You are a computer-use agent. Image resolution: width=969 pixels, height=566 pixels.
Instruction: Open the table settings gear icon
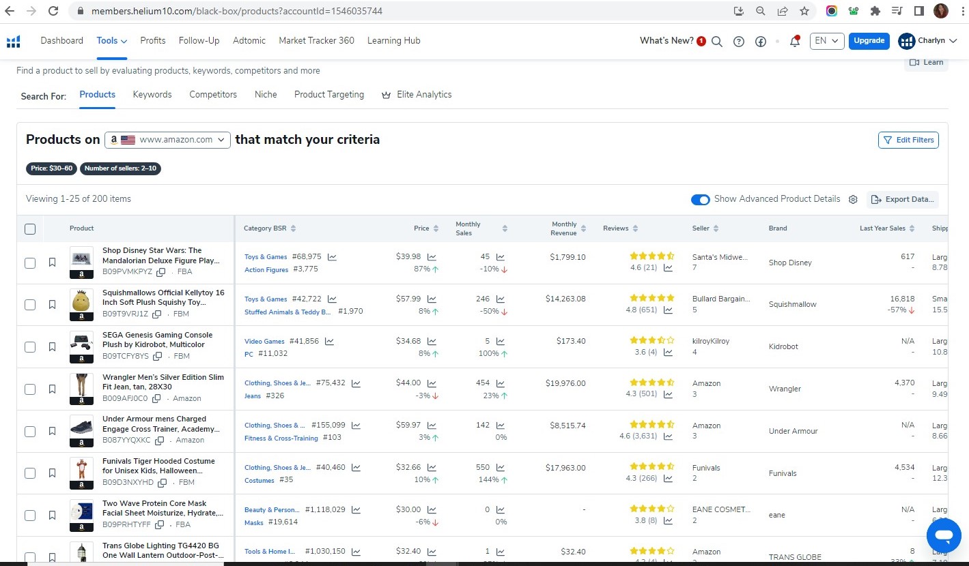tap(853, 199)
